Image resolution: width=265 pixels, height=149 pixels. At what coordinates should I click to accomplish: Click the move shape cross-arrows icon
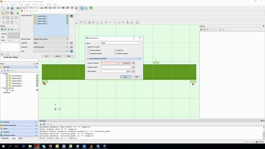tap(3, 22)
